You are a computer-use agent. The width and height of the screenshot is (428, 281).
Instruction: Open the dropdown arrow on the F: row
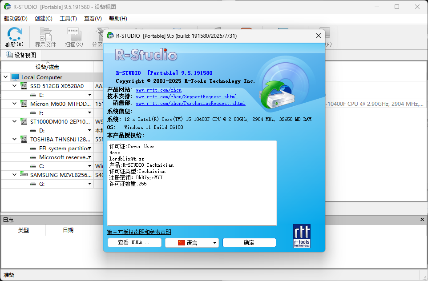coord(89,112)
